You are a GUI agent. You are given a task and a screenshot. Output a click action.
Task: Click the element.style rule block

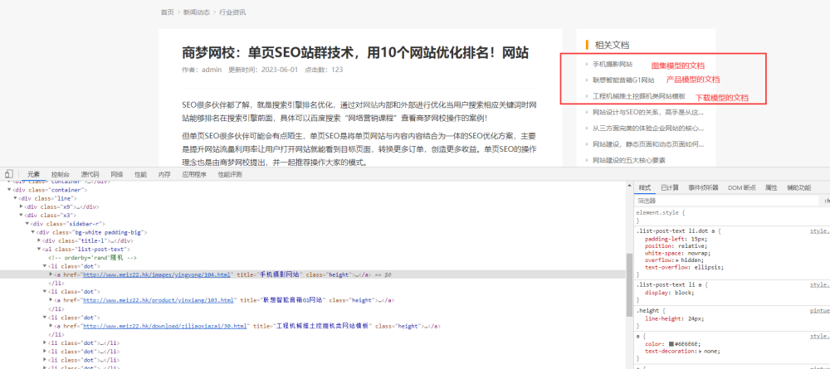pyautogui.click(x=732, y=216)
